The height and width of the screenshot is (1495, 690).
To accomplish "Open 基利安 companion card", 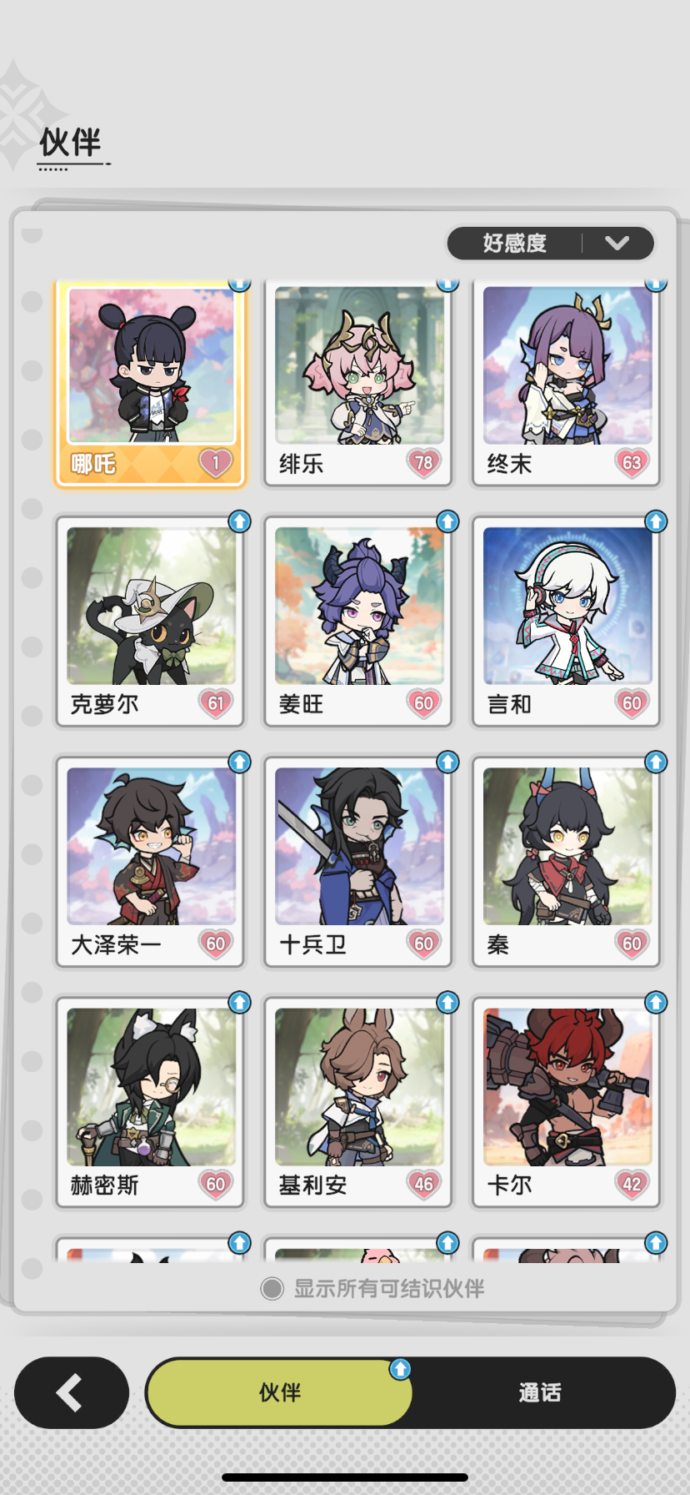I will click(x=358, y=1101).
